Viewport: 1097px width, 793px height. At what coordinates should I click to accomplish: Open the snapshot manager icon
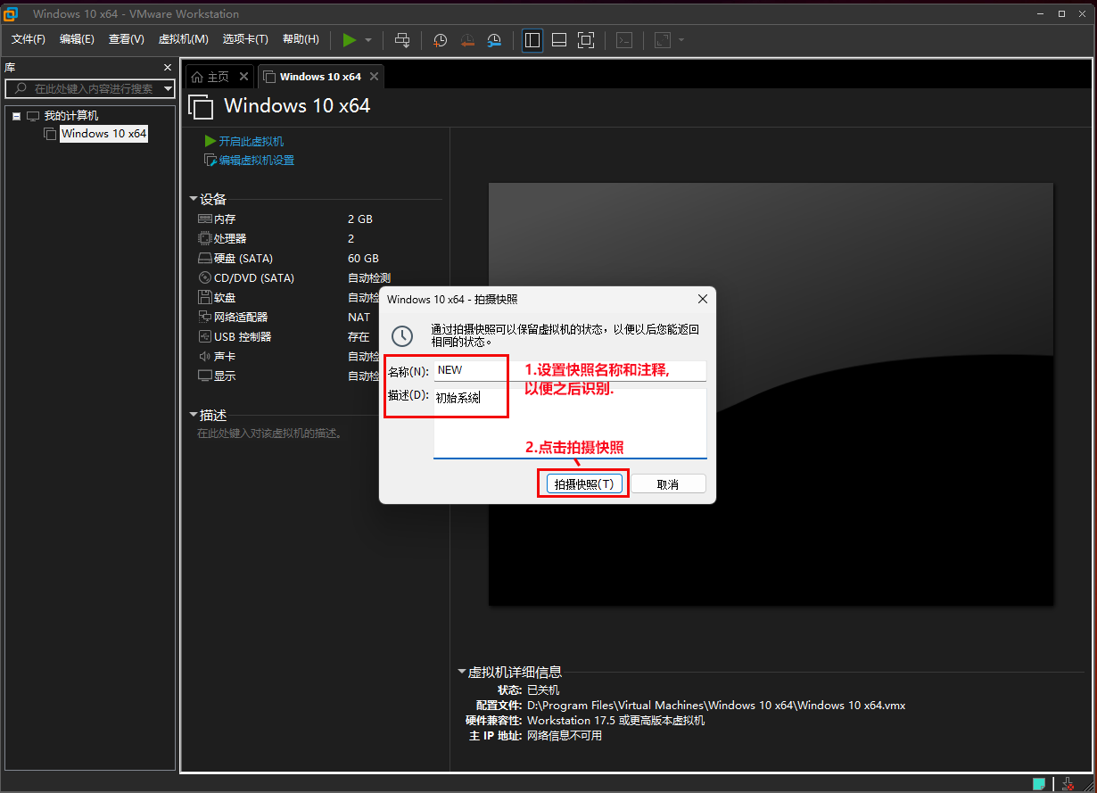[494, 40]
